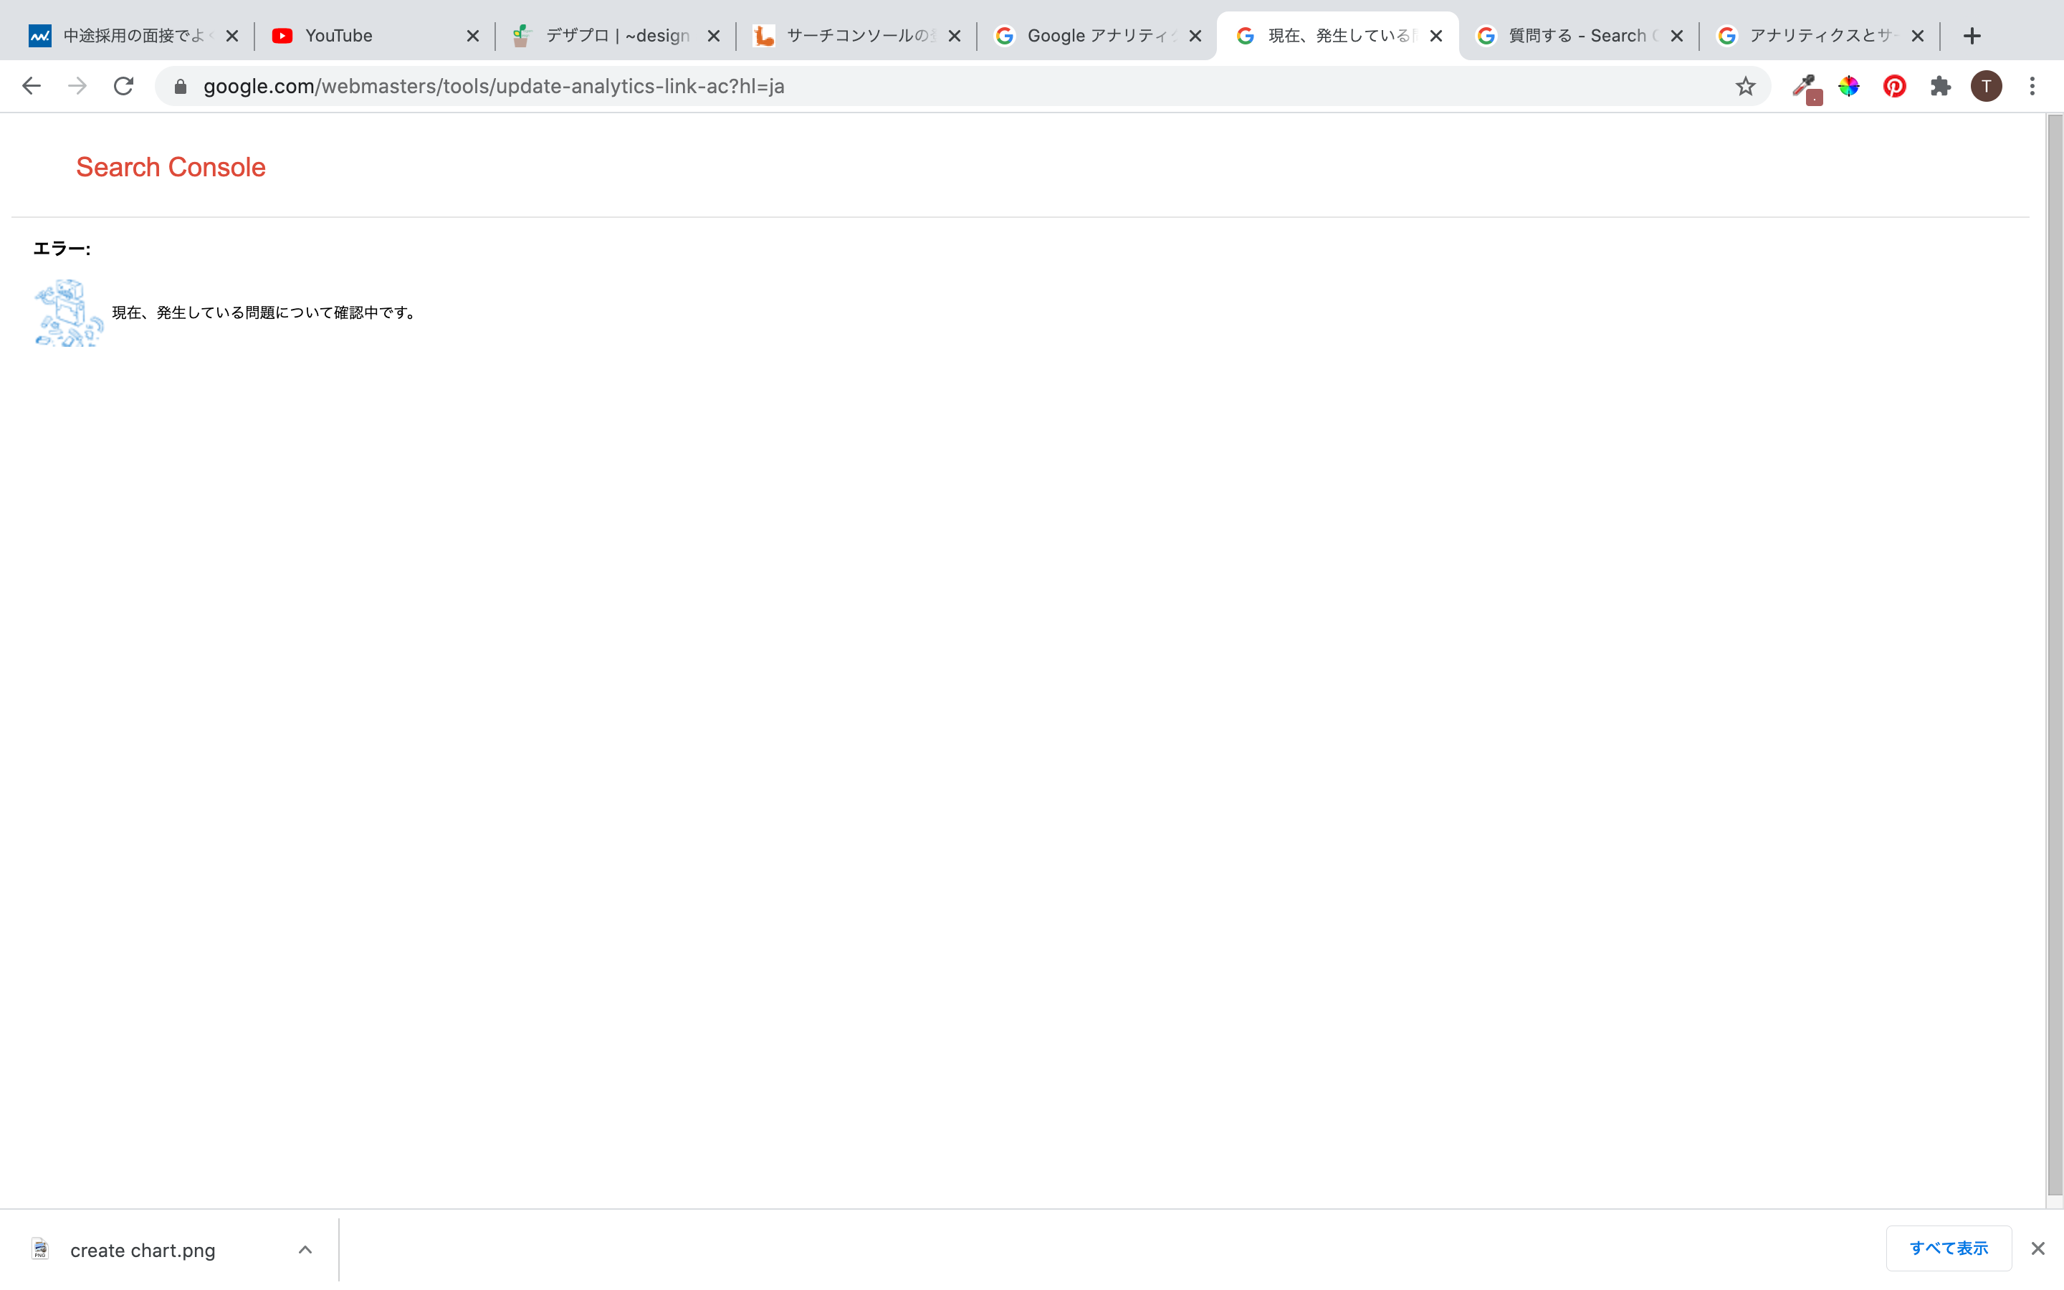Image resolution: width=2064 pixels, height=1290 pixels.
Task: Open the Chrome three-dot menu
Action: coord(2032,86)
